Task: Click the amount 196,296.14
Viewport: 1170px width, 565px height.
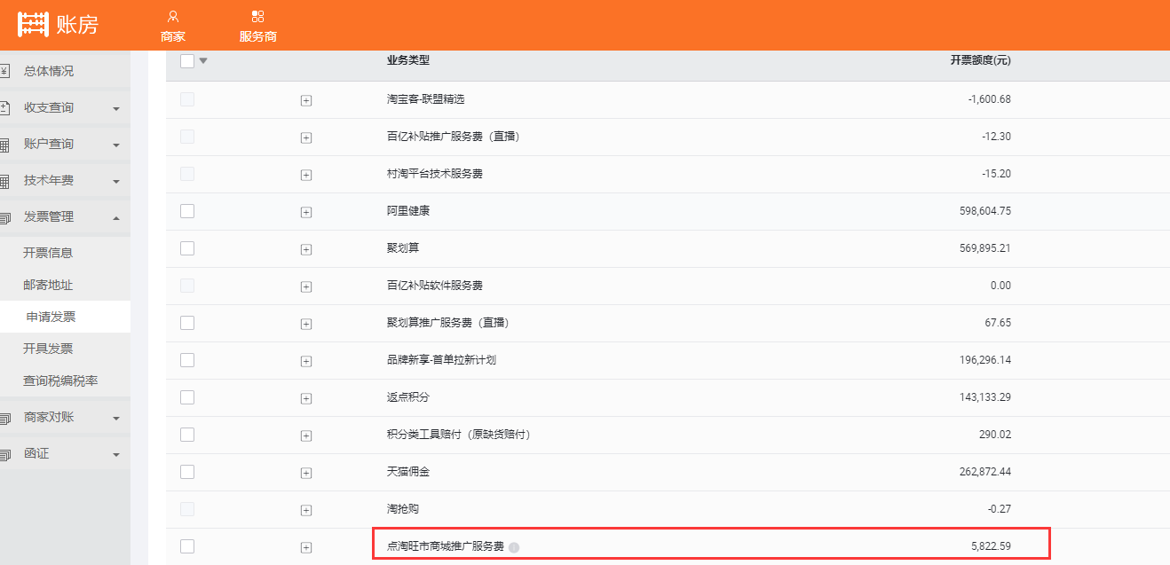Action: point(984,360)
